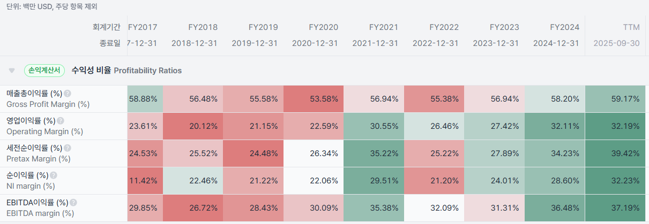Select the NI margin row label
649x224 pixels.
(x=31, y=186)
